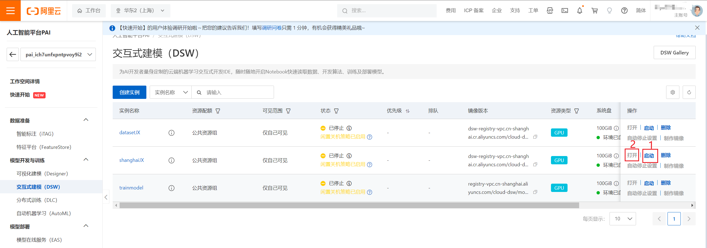707x248 pixels.
Task: Click the lightbulb tips icon
Action: [x=609, y=10]
